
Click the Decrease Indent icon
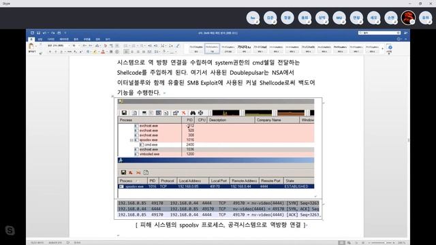point(150,46)
